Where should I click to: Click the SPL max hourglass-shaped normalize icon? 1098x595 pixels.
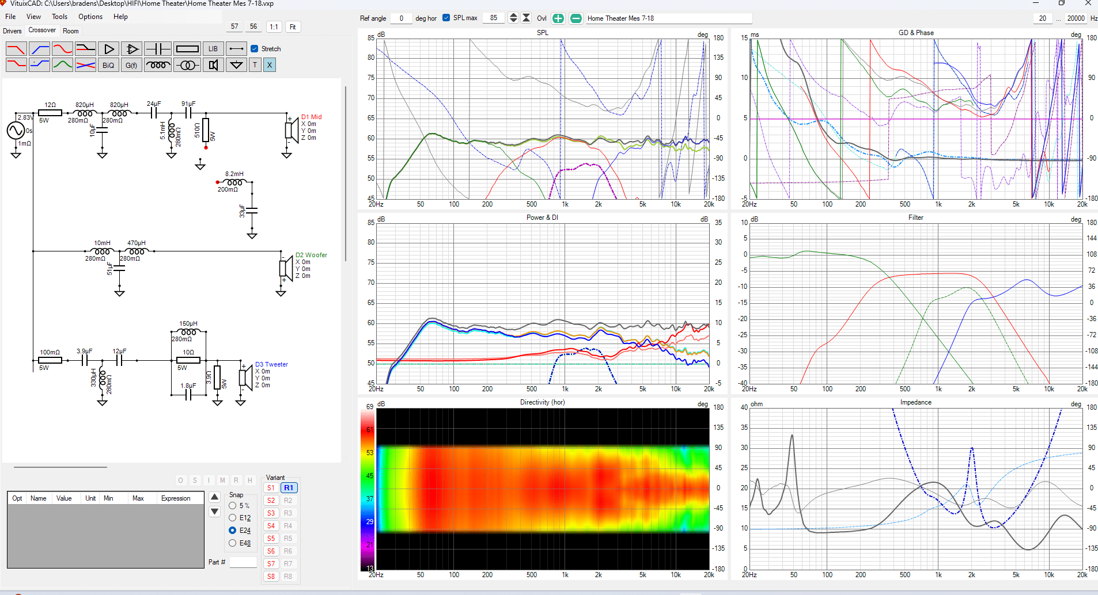click(526, 18)
